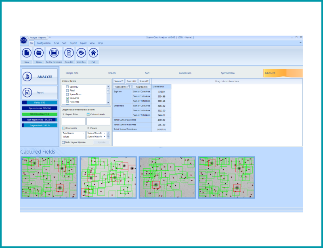Click the To the database save icon
The width and height of the screenshot is (323, 248).
(x=54, y=53)
